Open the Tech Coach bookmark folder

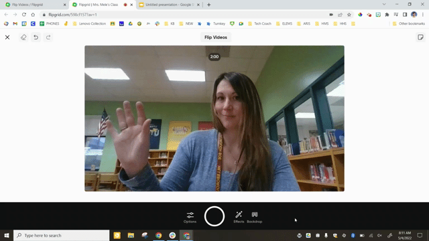(259, 24)
